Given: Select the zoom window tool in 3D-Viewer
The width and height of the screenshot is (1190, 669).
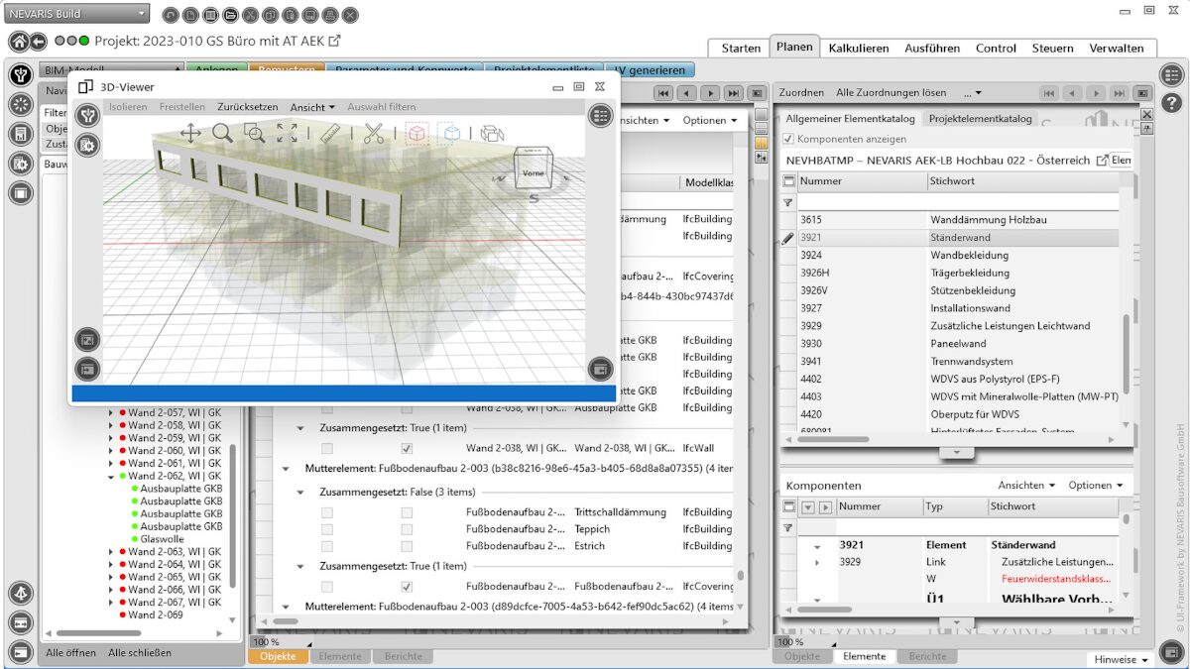Looking at the screenshot, I should [255, 133].
